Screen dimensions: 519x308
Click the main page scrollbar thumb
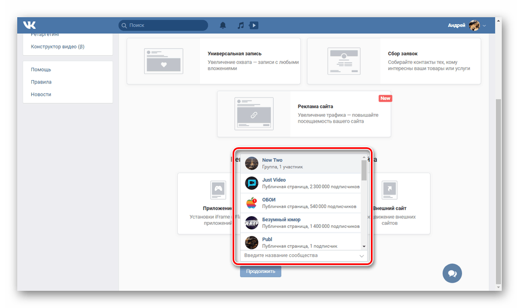pos(499,191)
